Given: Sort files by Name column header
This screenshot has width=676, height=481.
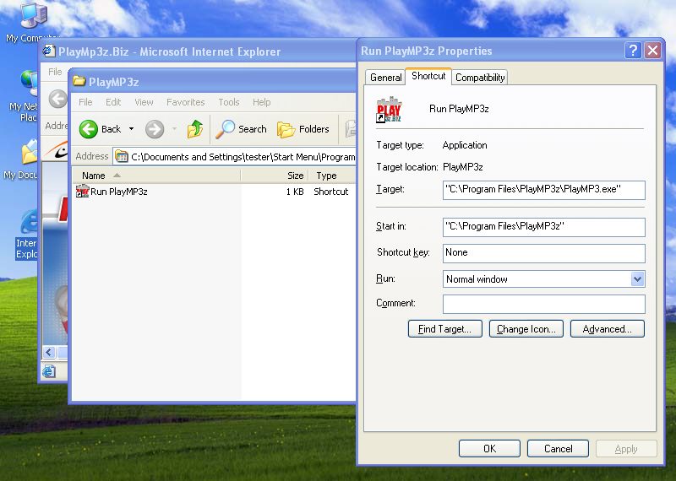Looking at the screenshot, I should 156,176.
